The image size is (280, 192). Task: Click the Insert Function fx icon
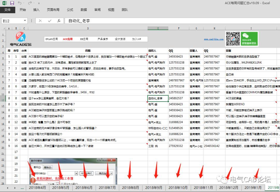point(59,21)
